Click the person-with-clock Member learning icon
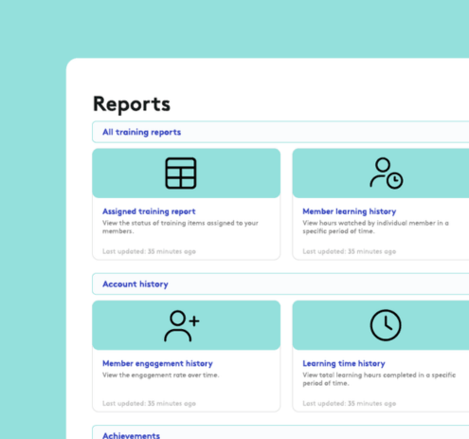The width and height of the screenshot is (469, 439). [x=386, y=174]
